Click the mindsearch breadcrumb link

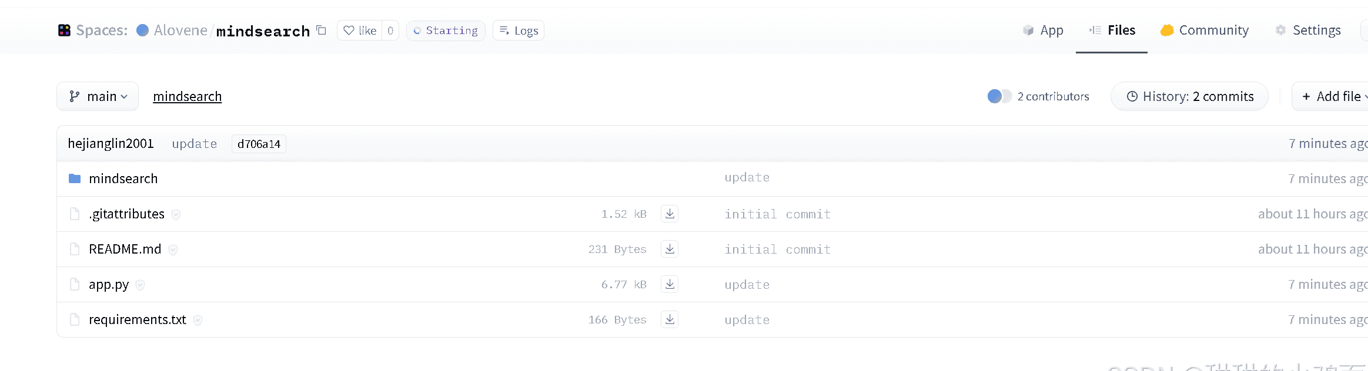tap(188, 96)
